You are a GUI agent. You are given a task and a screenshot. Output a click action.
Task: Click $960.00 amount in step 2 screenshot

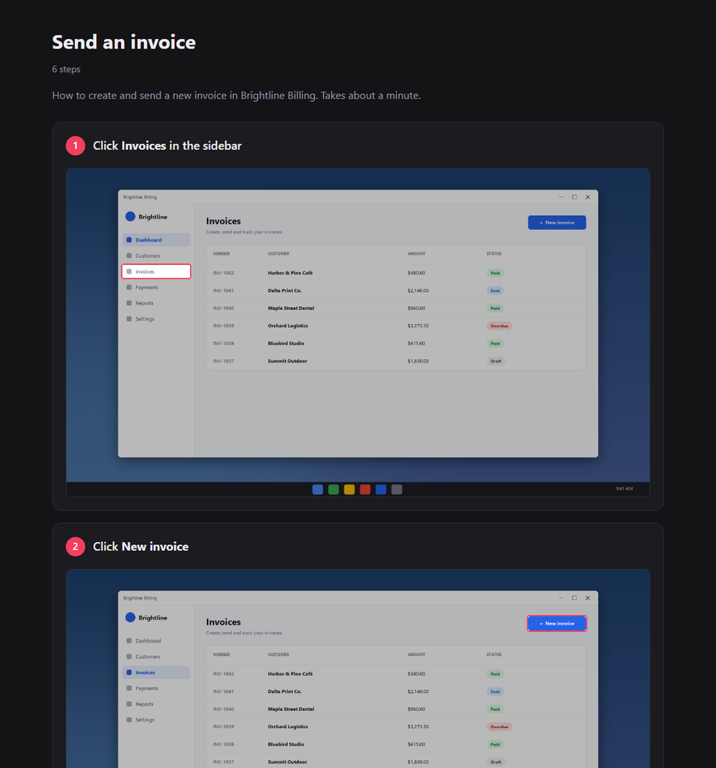[x=416, y=709]
